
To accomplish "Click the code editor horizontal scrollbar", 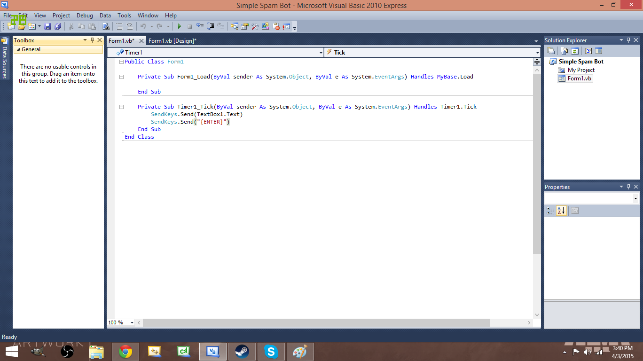I will pyautogui.click(x=316, y=323).
